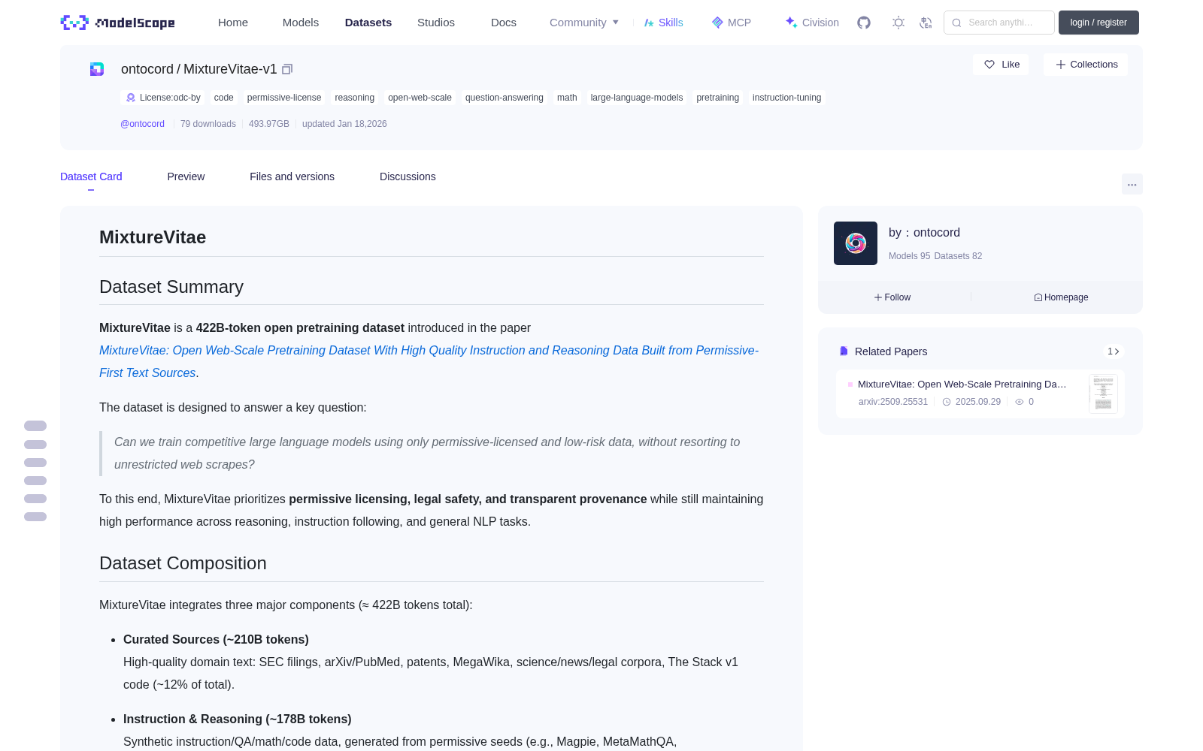
Task: Click the login / register button
Action: point(1098,23)
